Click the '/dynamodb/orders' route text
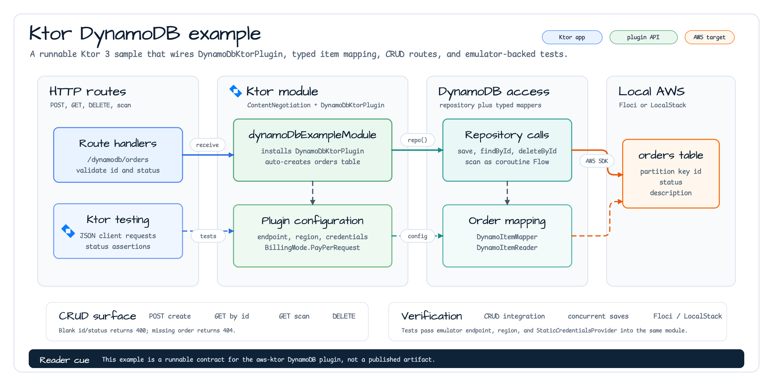Screen dimensions: 773x386 pyautogui.click(x=118, y=160)
